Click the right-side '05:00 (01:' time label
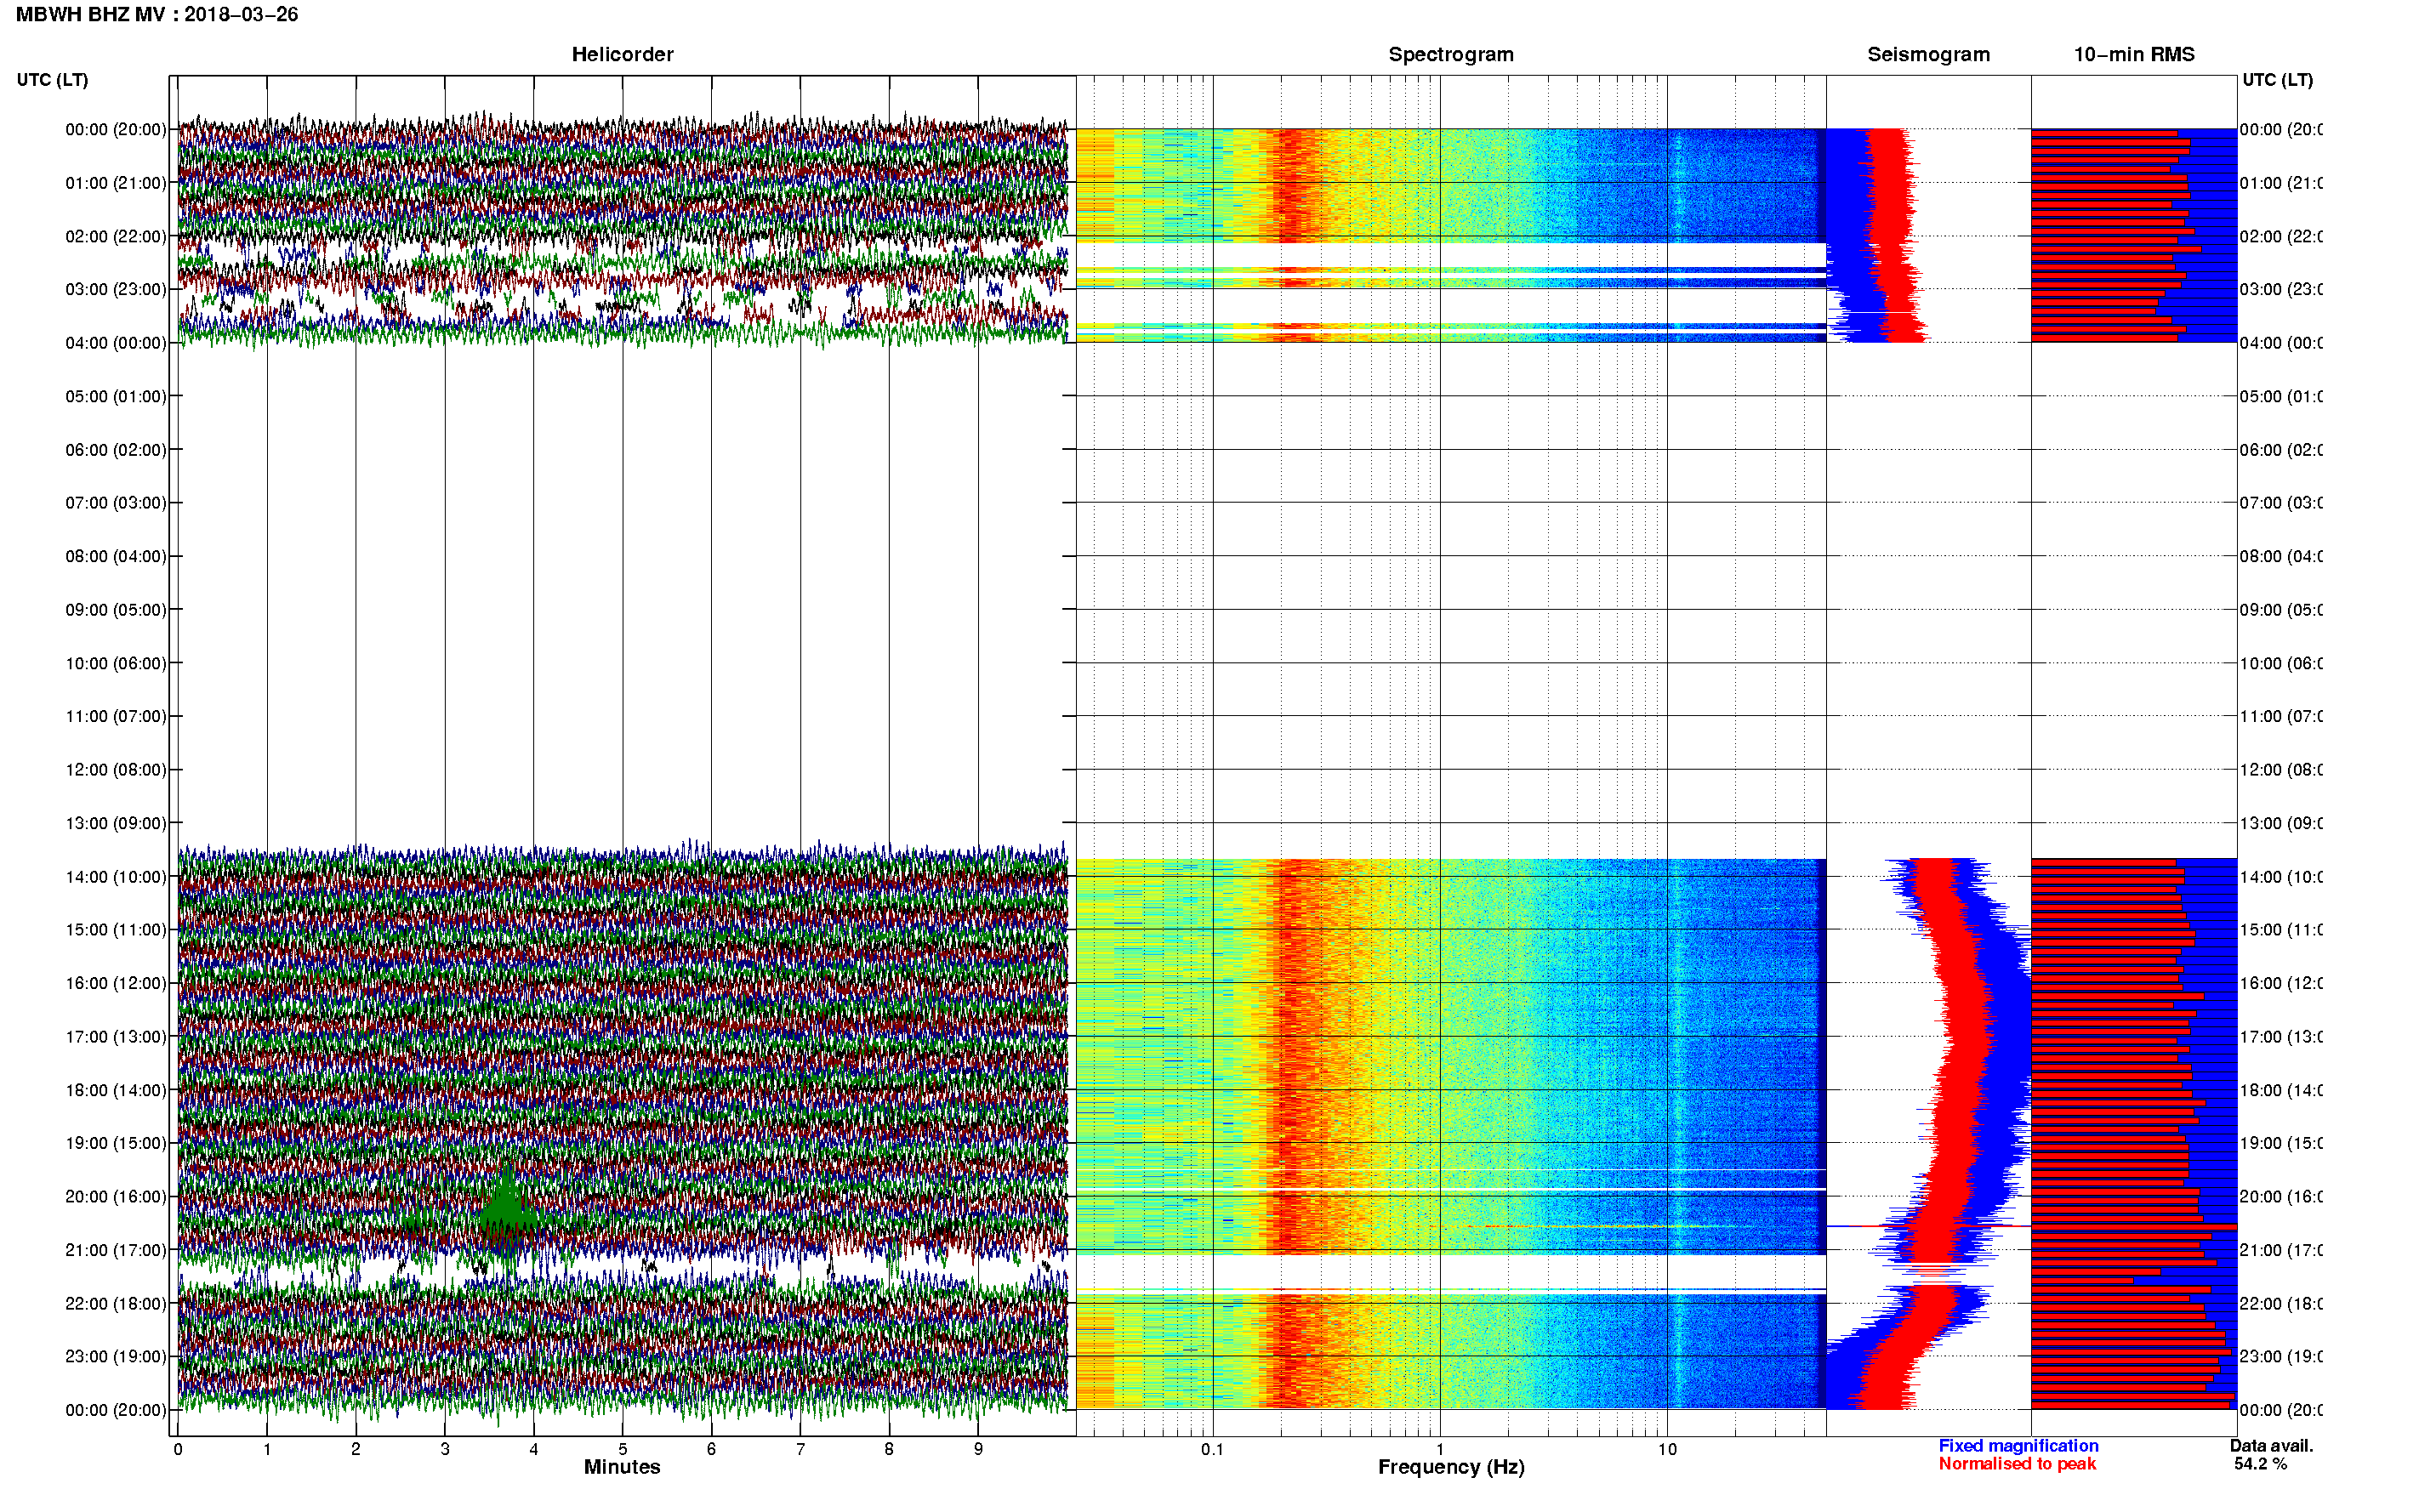Screen dimensions: 2419x1512 (2281, 396)
